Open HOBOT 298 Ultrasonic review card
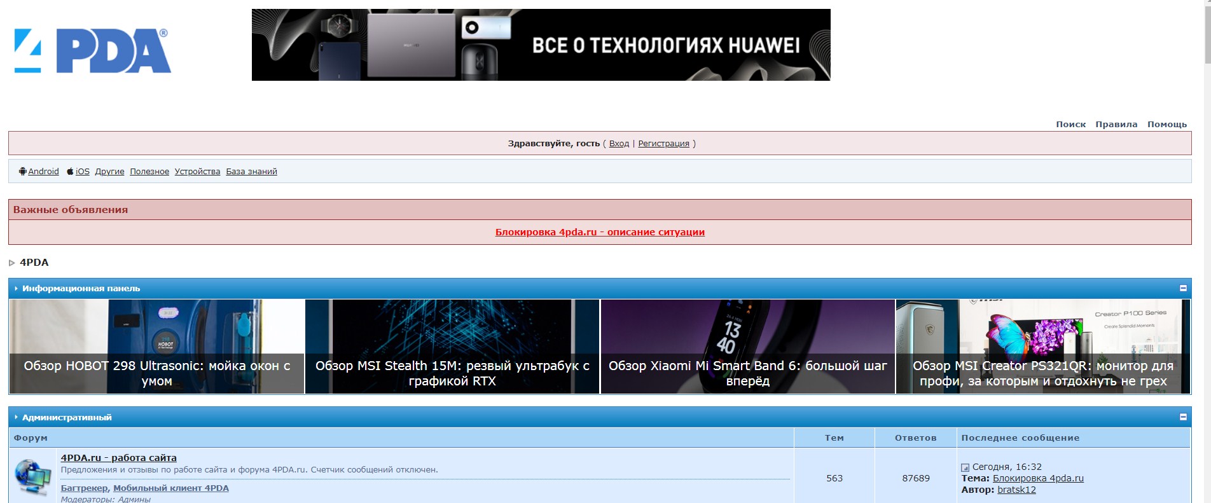Image resolution: width=1211 pixels, height=503 pixels. [157, 347]
